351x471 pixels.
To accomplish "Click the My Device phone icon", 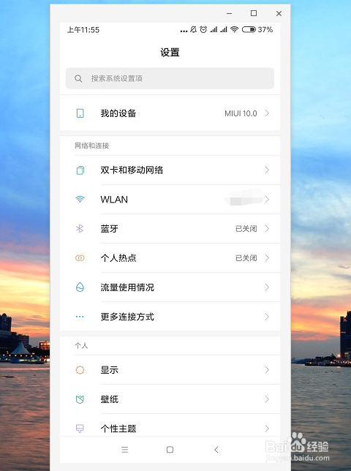I will tap(80, 113).
